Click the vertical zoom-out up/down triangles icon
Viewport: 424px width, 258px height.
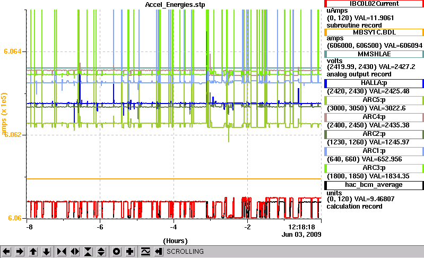101,252
